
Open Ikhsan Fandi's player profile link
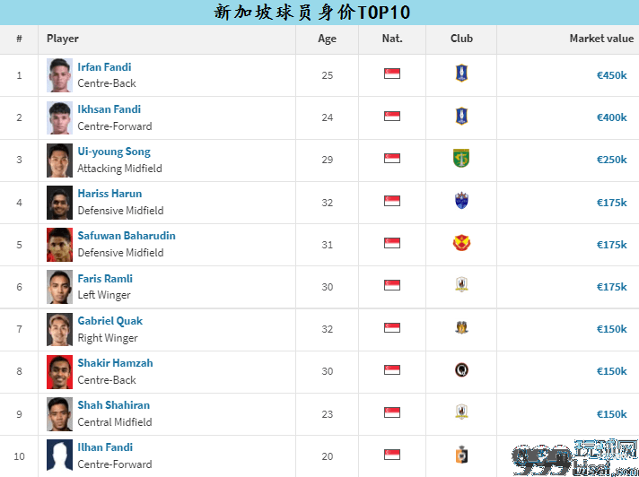(x=109, y=109)
